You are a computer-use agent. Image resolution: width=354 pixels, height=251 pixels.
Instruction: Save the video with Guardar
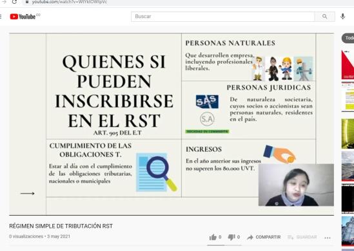coord(302,237)
